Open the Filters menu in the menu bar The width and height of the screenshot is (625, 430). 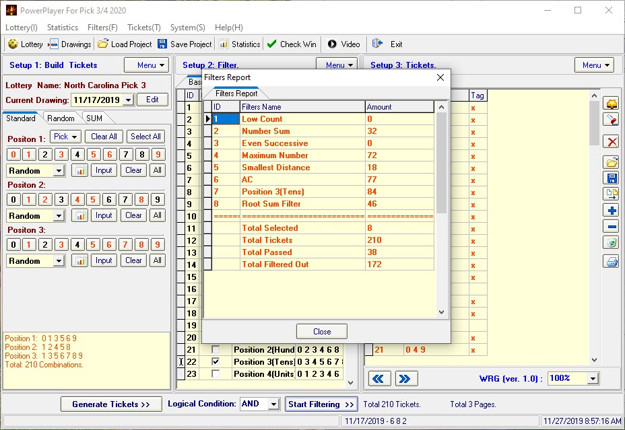tap(102, 28)
